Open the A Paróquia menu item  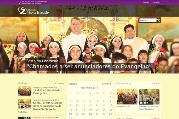pyautogui.click(x=55, y=19)
